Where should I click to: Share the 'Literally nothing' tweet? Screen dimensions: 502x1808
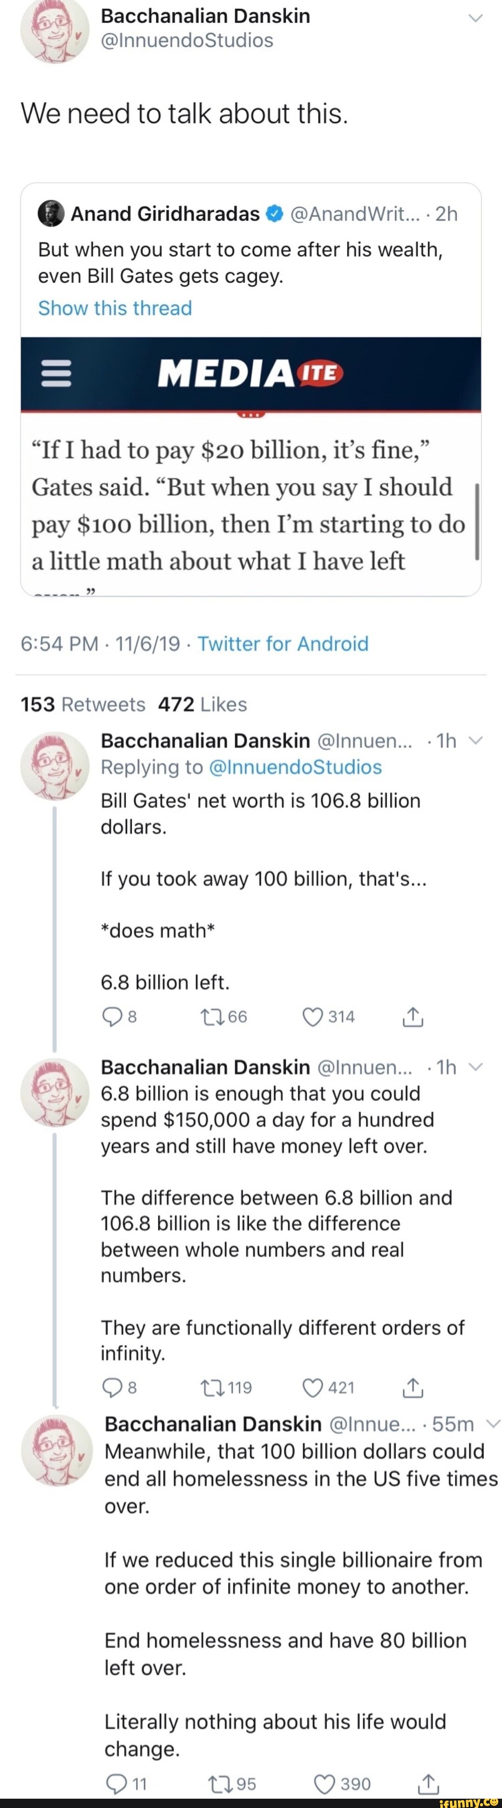point(429,1783)
